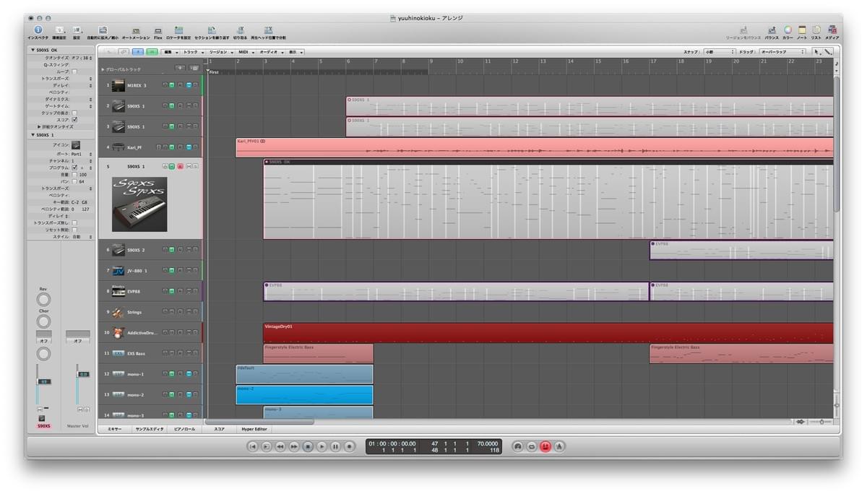Screen dimensions: 867x494
Task: Click the 環境設定 preferences toolbar icon
Action: click(59, 30)
